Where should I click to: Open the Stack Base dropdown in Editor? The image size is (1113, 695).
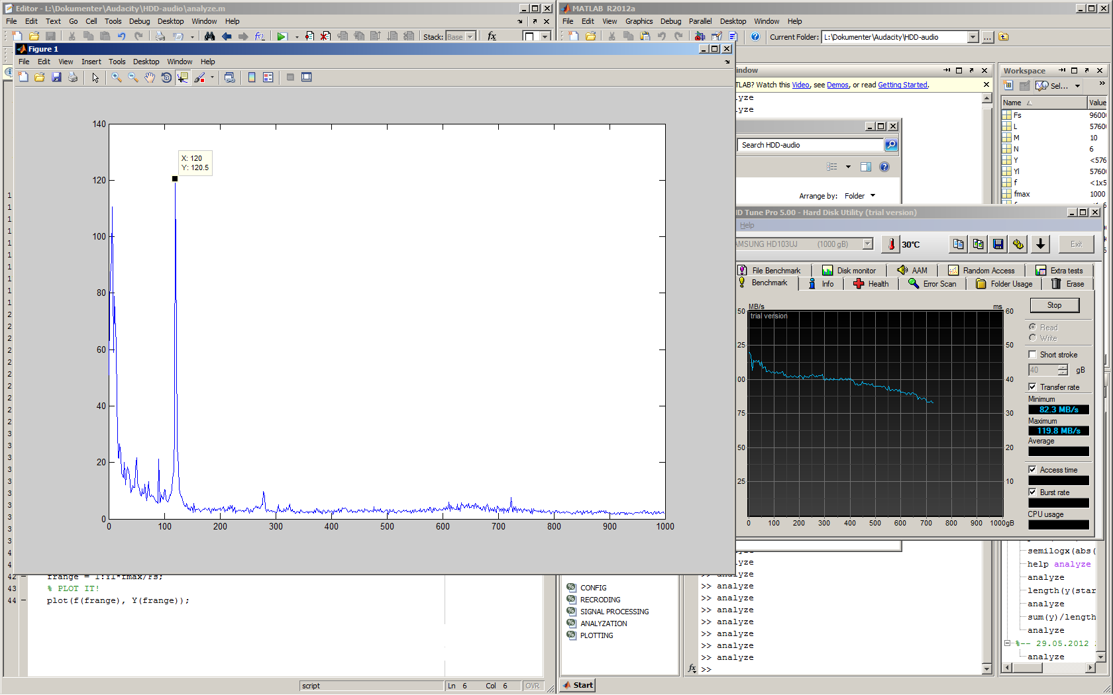point(470,37)
